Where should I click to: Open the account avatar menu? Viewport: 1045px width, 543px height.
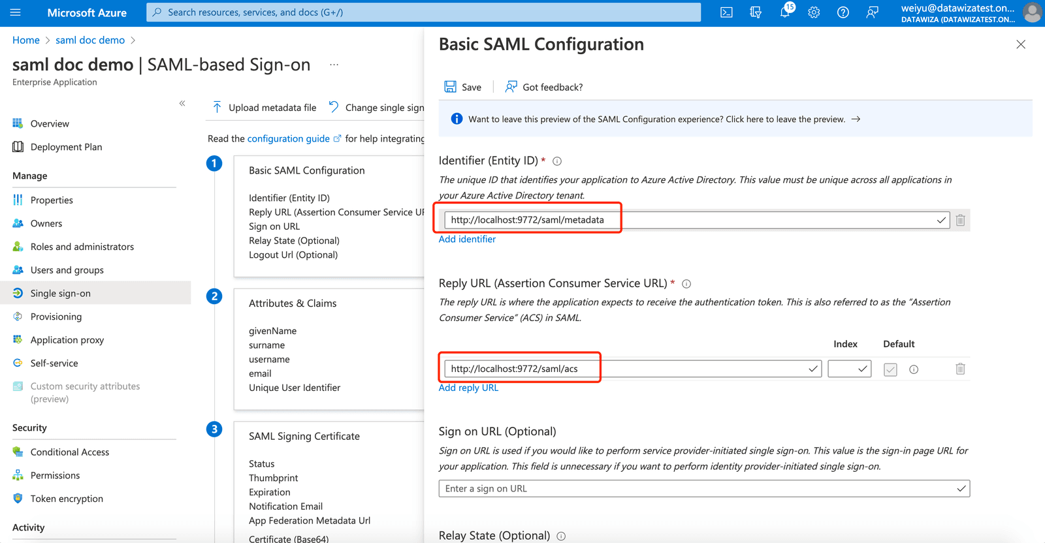1032,12
